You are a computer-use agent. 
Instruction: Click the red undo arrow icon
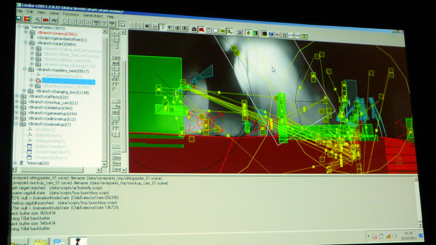coord(46,20)
